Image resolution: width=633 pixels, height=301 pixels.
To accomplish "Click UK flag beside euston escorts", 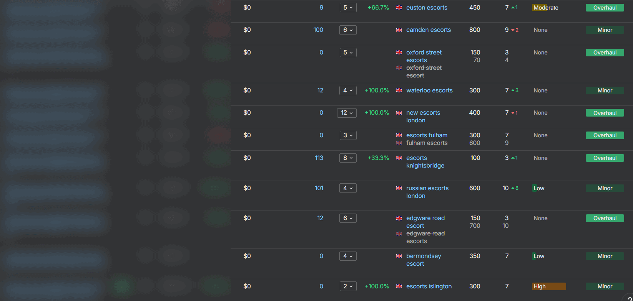I will point(399,8).
